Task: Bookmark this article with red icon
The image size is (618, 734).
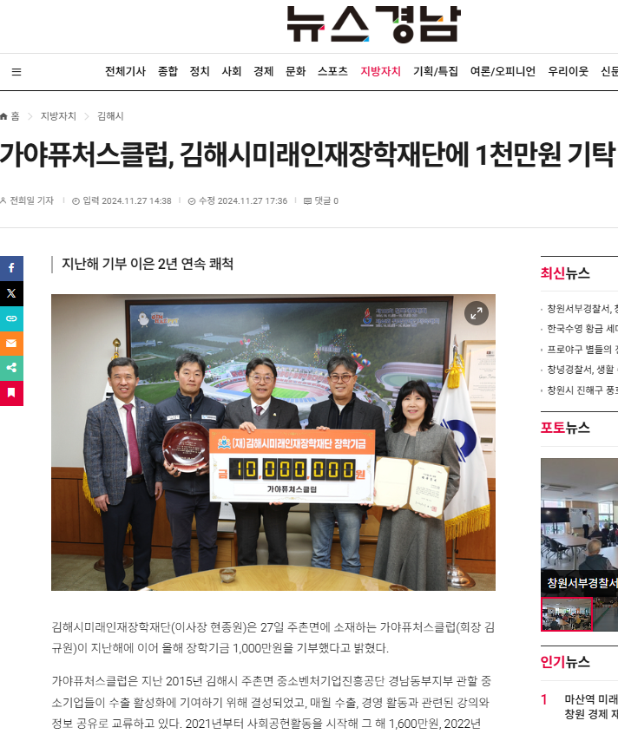Action: [x=11, y=393]
